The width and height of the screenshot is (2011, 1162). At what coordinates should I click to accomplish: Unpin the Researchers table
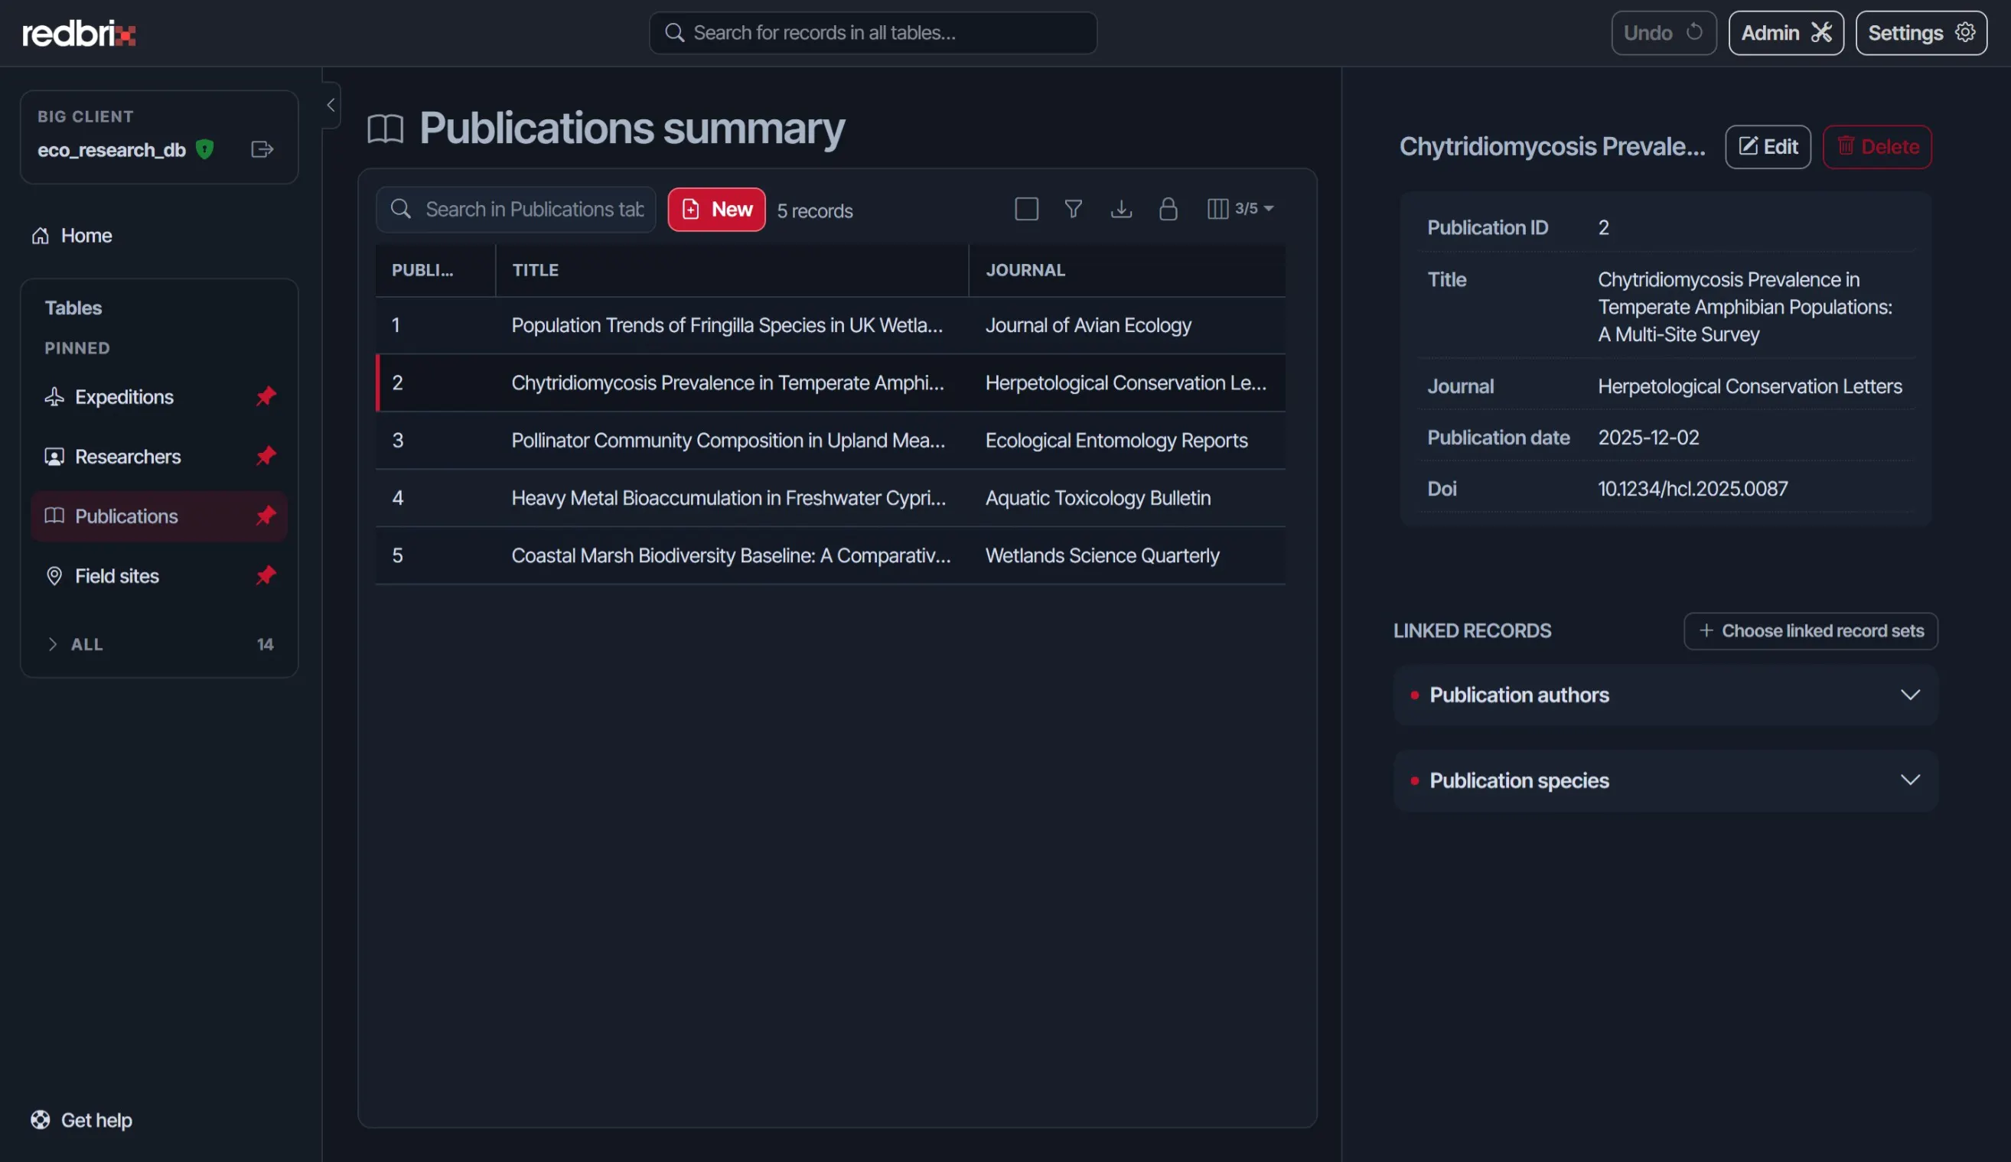click(266, 455)
